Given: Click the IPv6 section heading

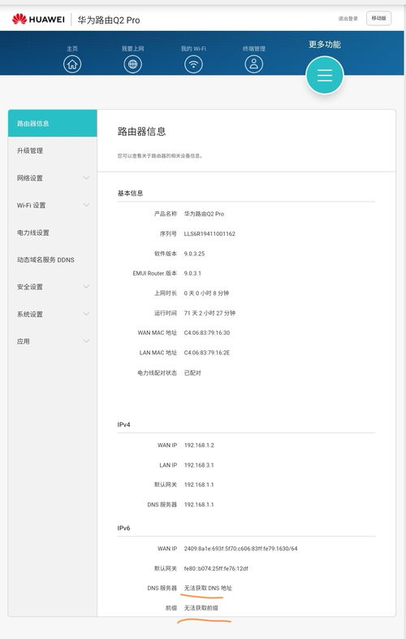Looking at the screenshot, I should 123,528.
